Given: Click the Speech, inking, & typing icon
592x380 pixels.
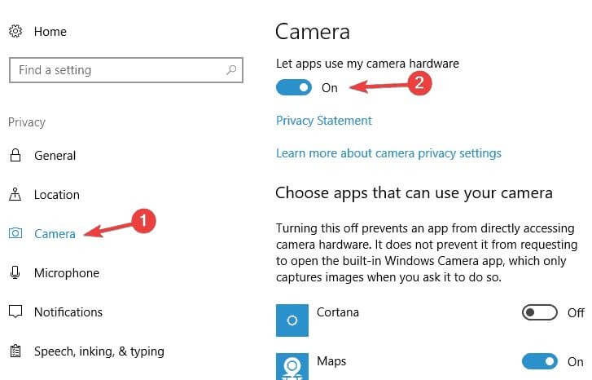Looking at the screenshot, I should click(x=15, y=351).
